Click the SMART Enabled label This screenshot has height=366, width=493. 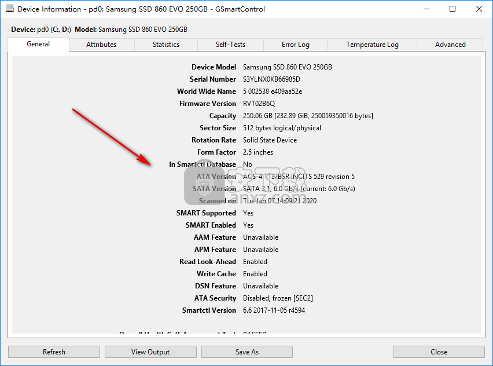pos(211,225)
